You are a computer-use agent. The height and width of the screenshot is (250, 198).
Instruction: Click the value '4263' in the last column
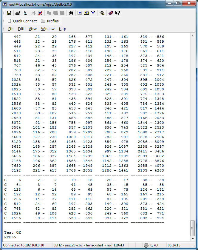159,170
